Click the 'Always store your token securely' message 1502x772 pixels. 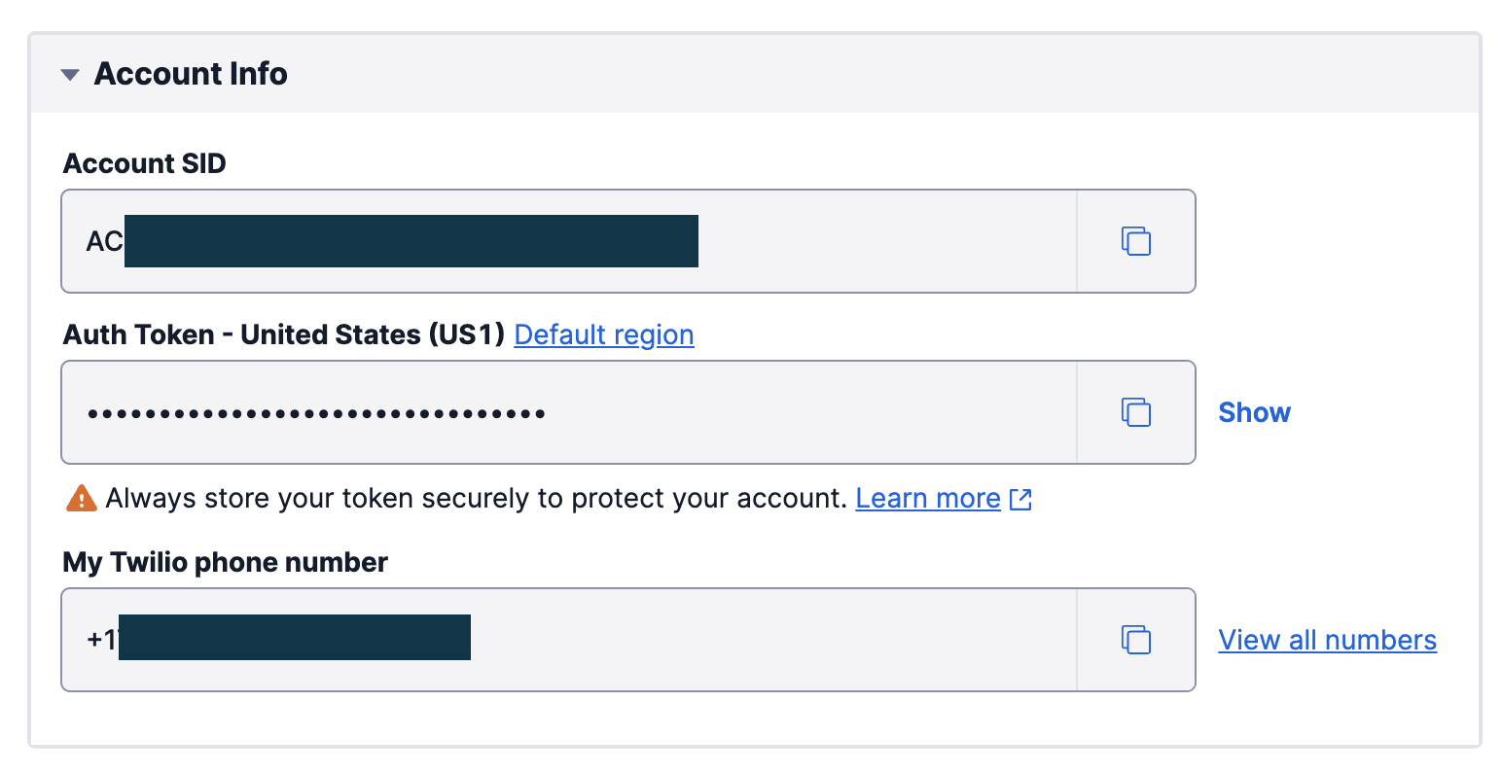tap(476, 499)
